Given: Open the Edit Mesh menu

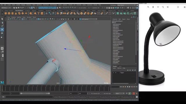Looking at the screenshot, I should click(39, 5).
